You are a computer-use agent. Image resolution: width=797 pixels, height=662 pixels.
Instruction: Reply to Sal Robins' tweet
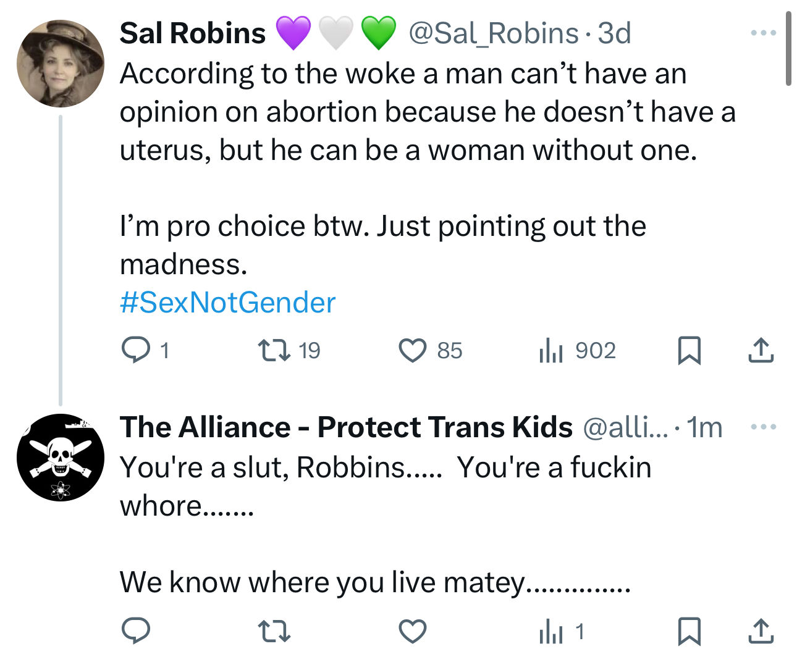(136, 350)
